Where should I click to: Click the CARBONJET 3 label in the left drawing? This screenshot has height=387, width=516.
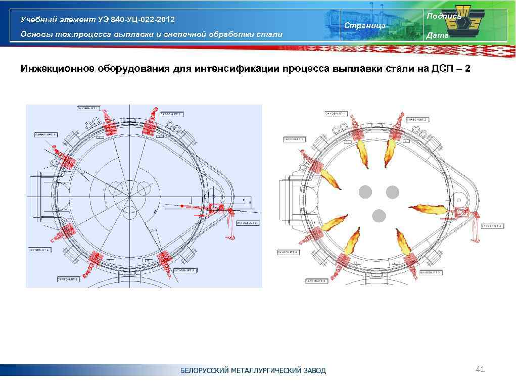pos(68,279)
